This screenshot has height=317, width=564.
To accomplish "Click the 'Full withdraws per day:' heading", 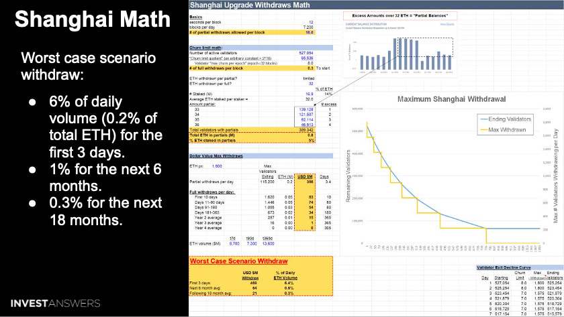I will point(212,192).
